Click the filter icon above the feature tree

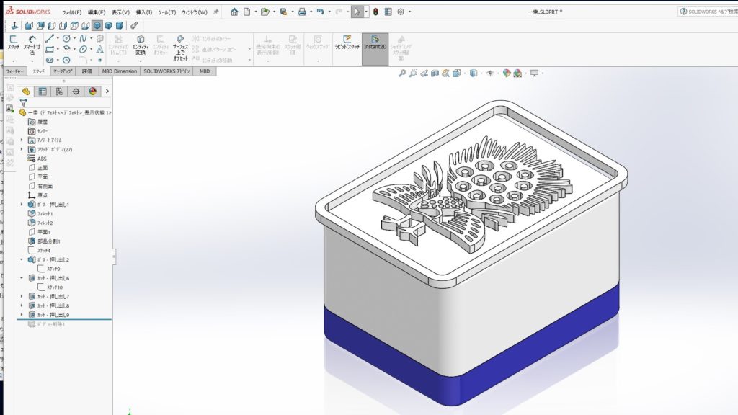(x=23, y=103)
